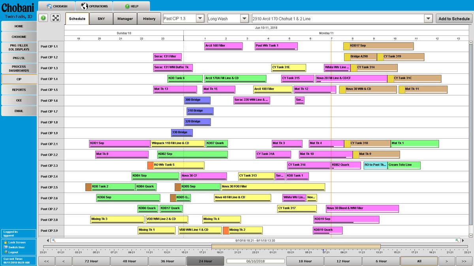Click the vertical scrollbar up arrow
This screenshot has height=266, width=474.
click(471, 42)
